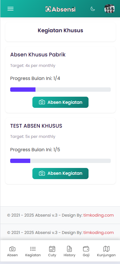The image size is (120, 264).
Task: Open the Cuty calendar icon
Action: [x=52, y=249]
